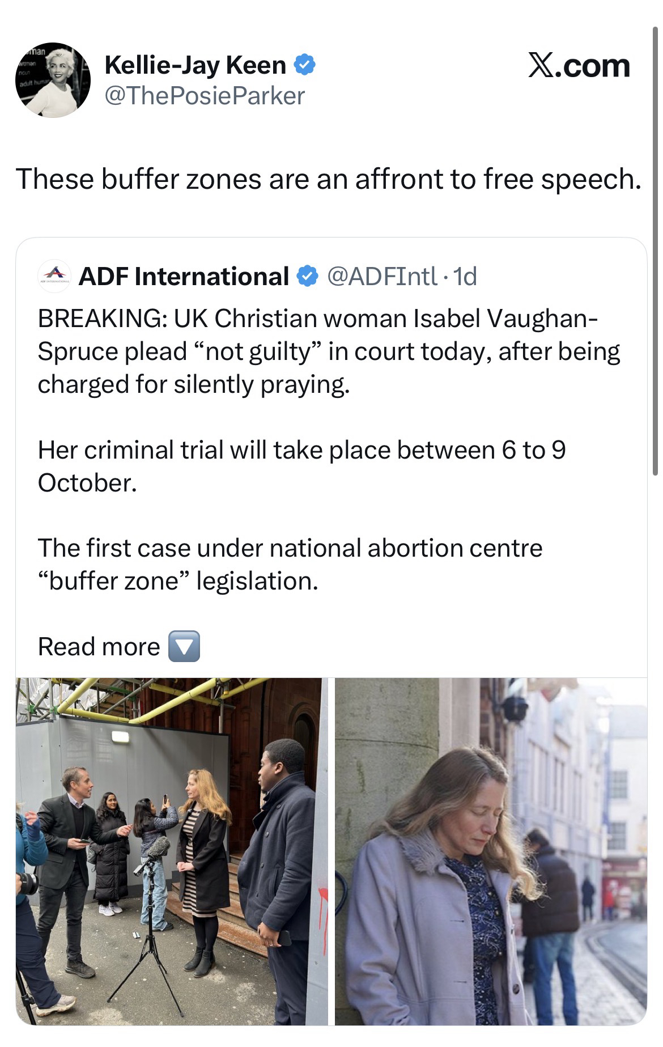Click the @ADFIntl handle
This screenshot has height=1047, width=663.
coord(382,277)
